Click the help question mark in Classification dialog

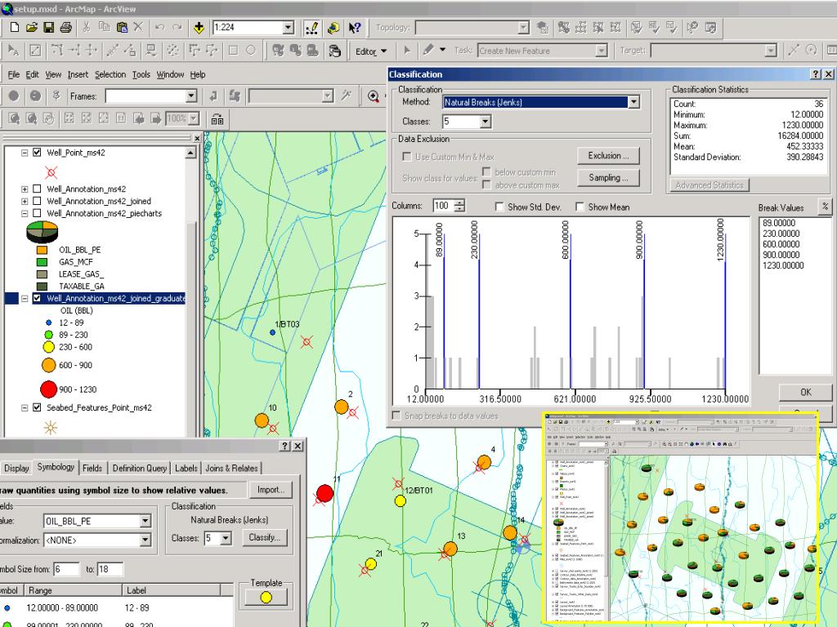pos(817,74)
